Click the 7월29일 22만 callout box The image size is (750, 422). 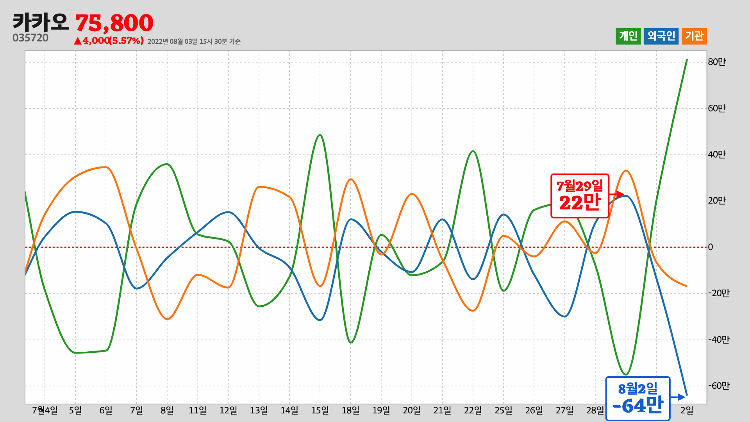[580, 196]
